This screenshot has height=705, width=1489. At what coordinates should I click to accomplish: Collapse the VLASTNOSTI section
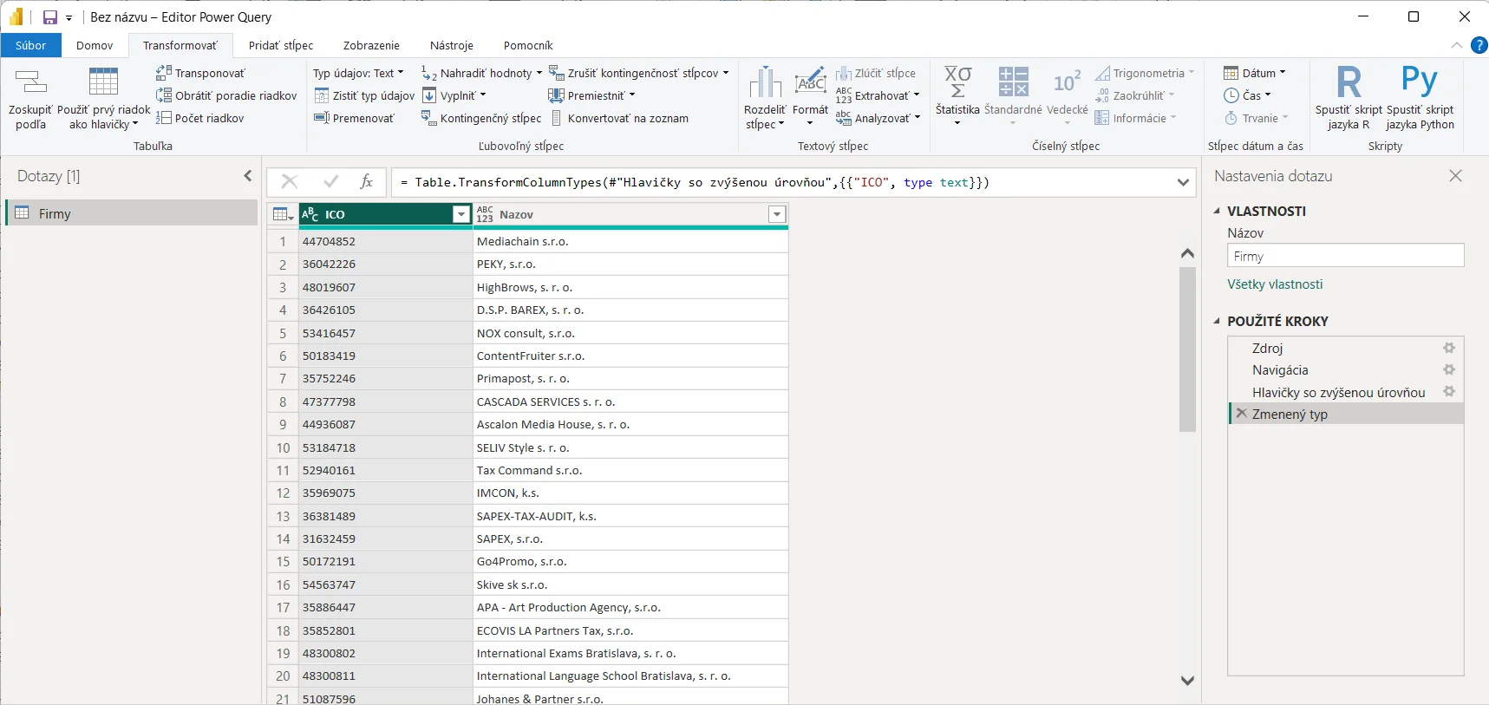point(1217,211)
